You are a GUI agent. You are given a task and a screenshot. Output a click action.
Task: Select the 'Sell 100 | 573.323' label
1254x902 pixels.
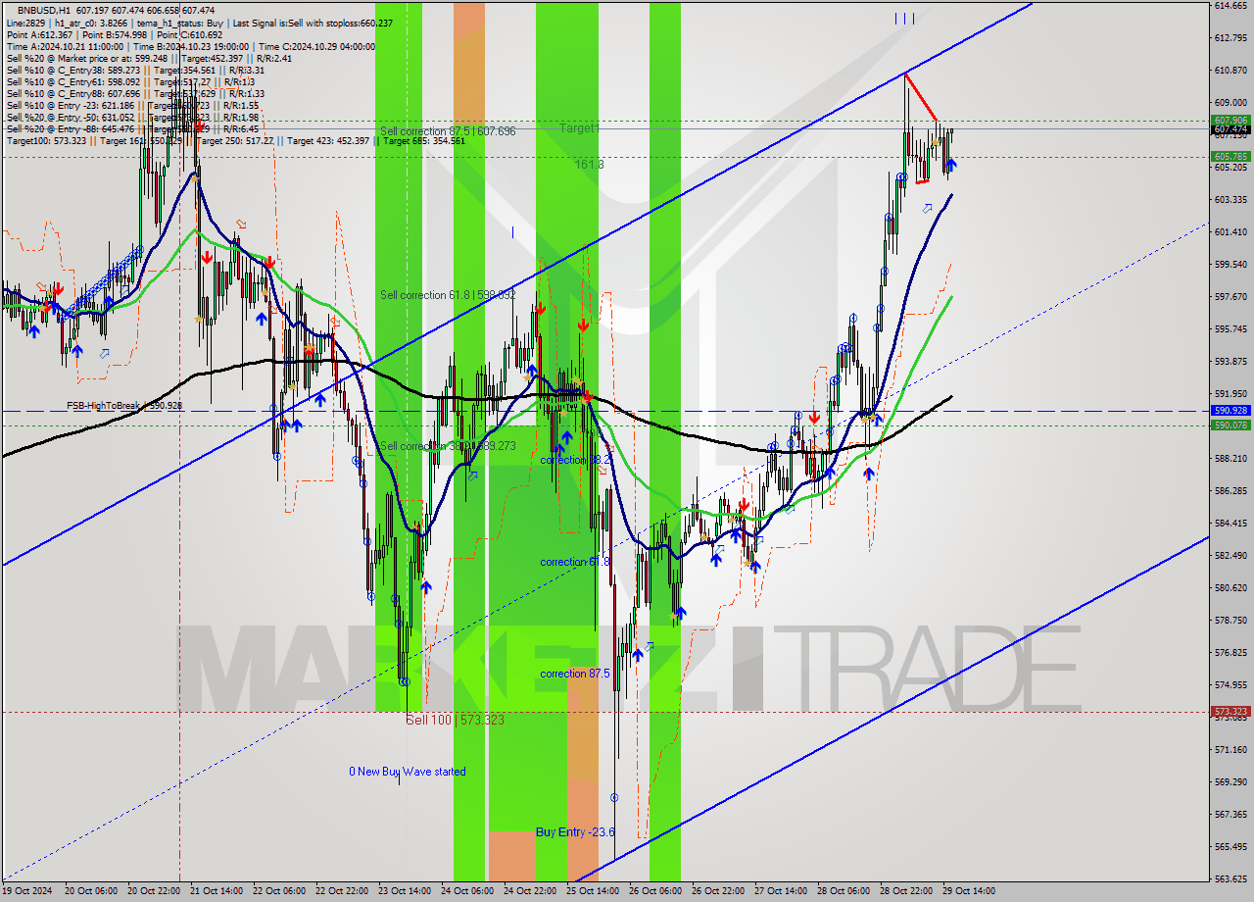(x=456, y=720)
